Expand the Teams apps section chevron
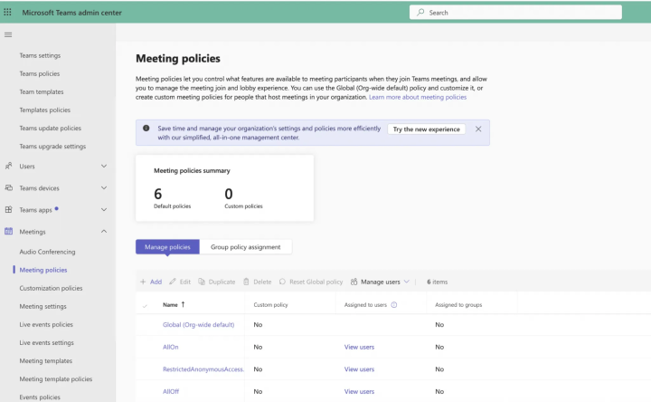This screenshot has height=402, width=651. [104, 209]
